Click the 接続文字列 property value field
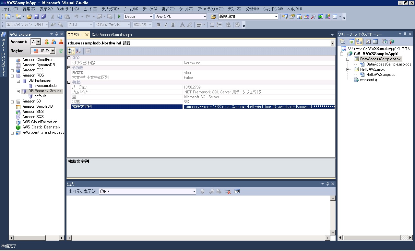This screenshot has height=251, width=415. pos(259,107)
